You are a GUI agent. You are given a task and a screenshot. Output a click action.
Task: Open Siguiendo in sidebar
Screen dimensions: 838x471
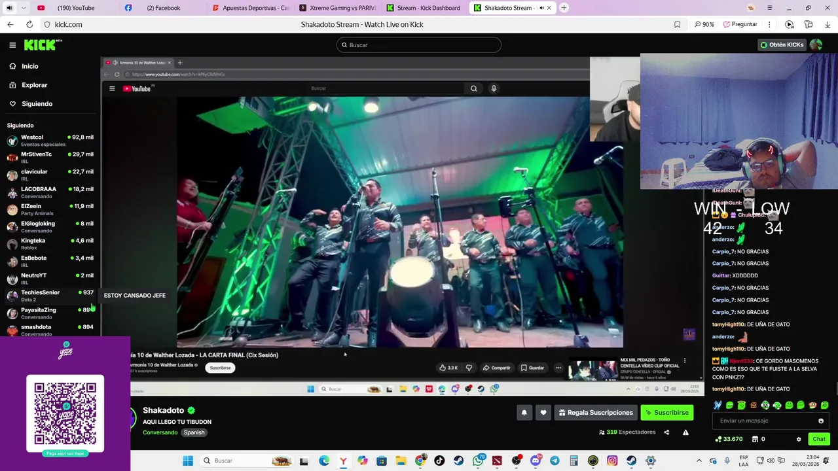tap(37, 104)
